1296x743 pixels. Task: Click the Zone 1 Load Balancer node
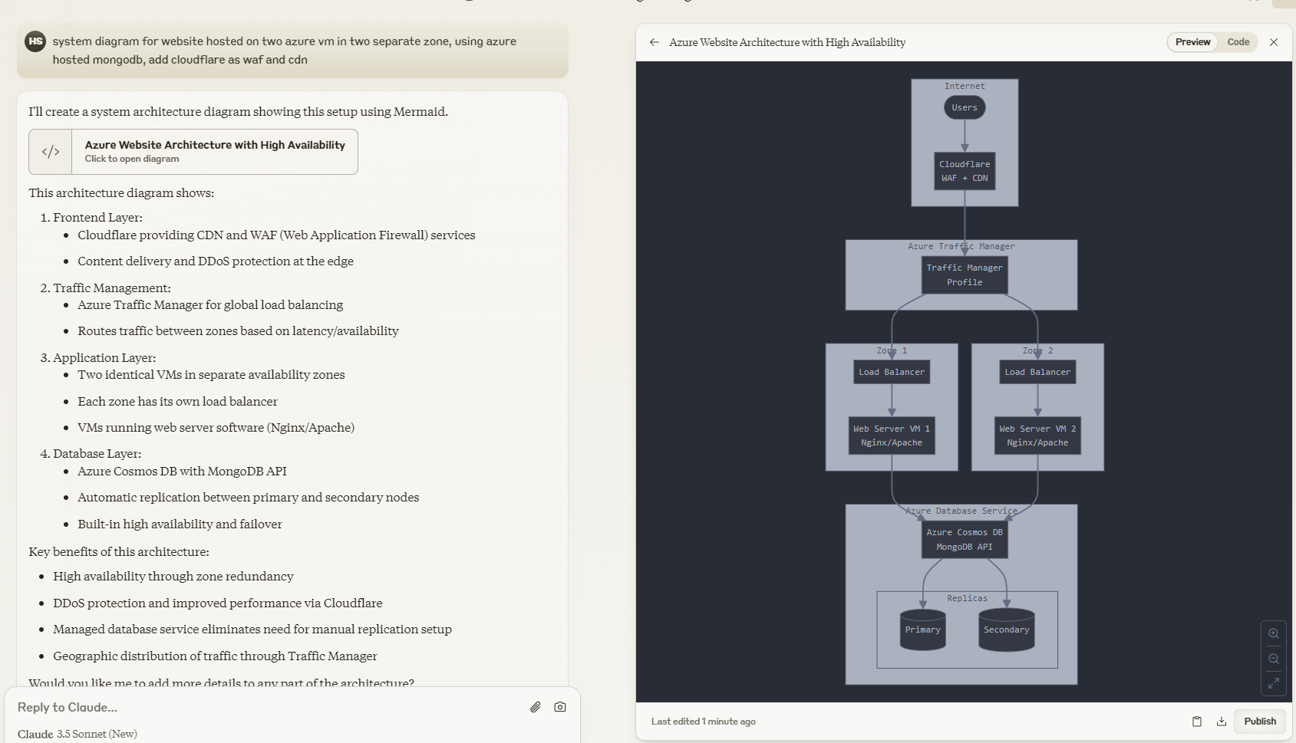(892, 372)
